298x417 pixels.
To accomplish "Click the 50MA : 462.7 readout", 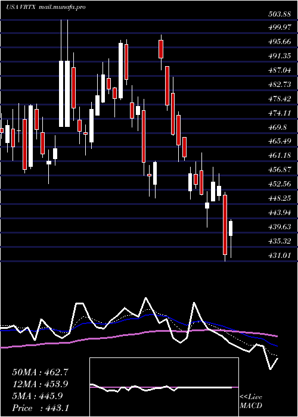I will point(41,372).
